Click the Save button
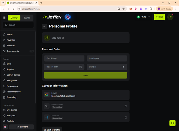179x131 pixels. (x=86, y=75)
